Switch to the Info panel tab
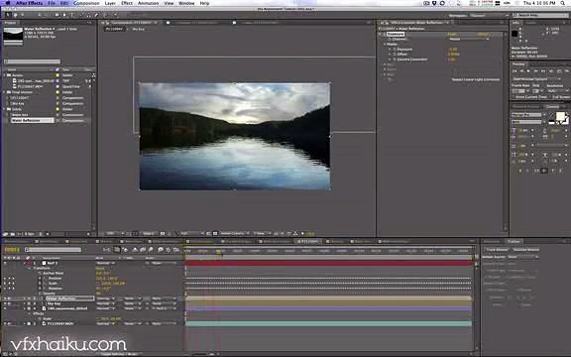571x357 pixels. pyautogui.click(x=516, y=23)
